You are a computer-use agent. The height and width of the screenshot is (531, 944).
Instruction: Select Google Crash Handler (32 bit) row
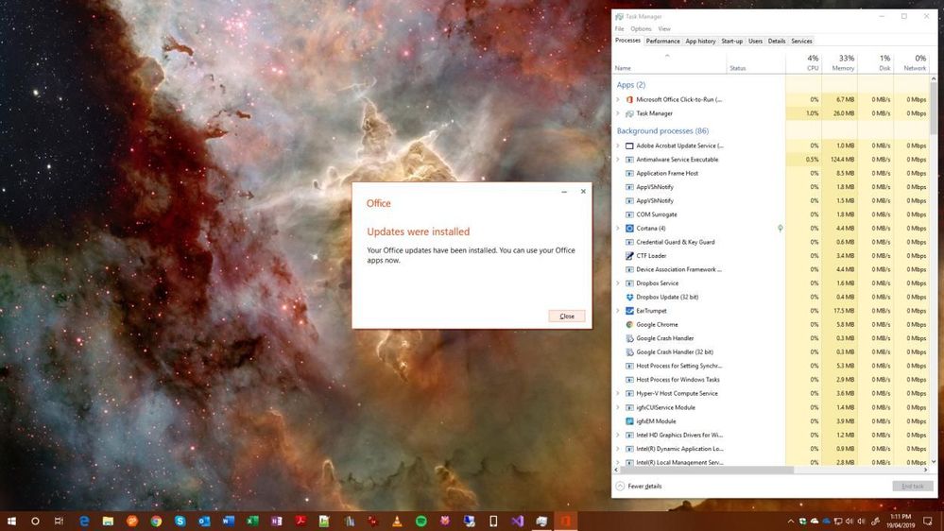point(771,352)
